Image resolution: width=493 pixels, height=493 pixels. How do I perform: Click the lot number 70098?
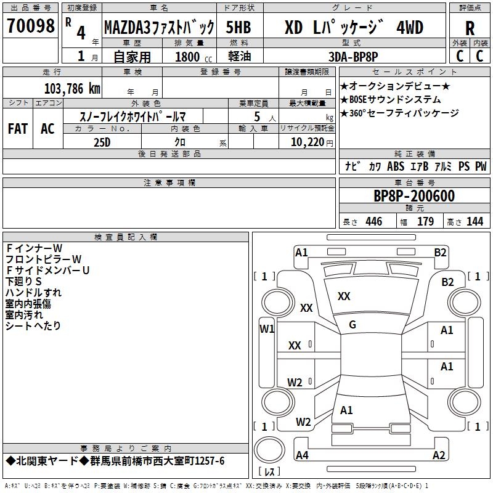pyautogui.click(x=30, y=26)
